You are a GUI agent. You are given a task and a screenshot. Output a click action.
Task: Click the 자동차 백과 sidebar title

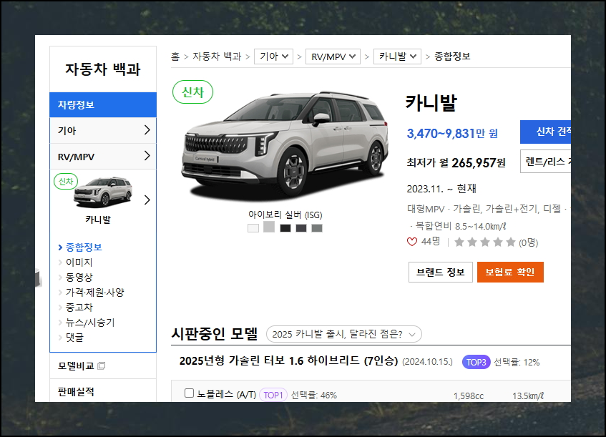pos(103,69)
